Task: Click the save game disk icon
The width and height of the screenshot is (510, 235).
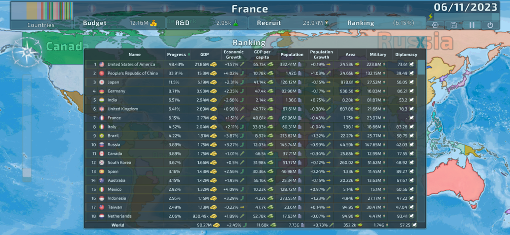Action: point(453,25)
